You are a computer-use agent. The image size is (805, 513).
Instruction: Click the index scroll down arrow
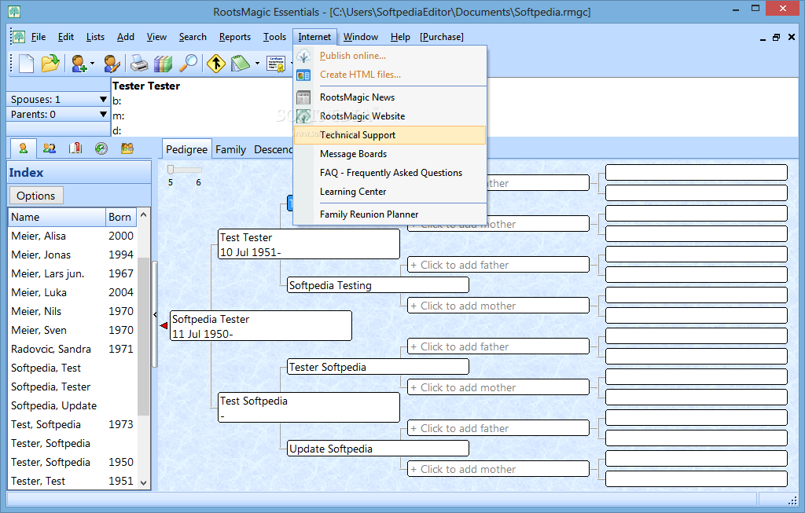click(x=143, y=482)
